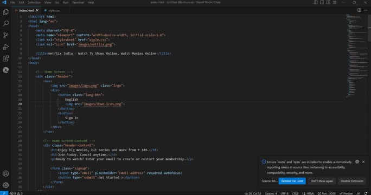
Task: Open the Terminal menu
Action: click(78, 2)
